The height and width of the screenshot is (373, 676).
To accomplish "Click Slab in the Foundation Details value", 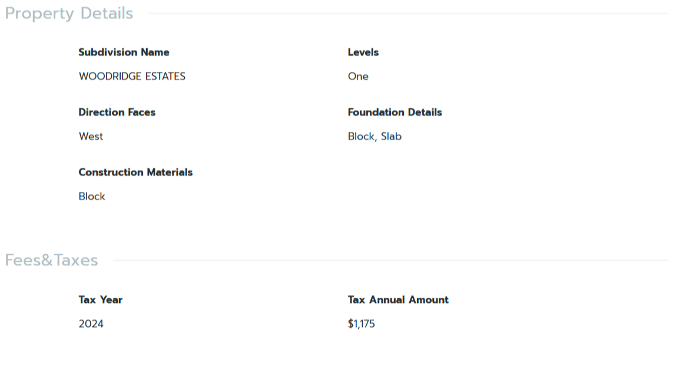I will coord(391,136).
